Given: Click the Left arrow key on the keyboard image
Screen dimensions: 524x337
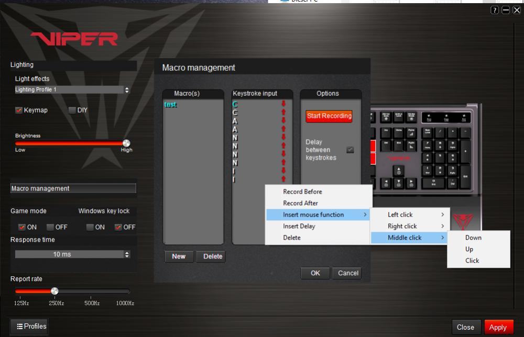Looking at the screenshot, I should tap(386, 183).
